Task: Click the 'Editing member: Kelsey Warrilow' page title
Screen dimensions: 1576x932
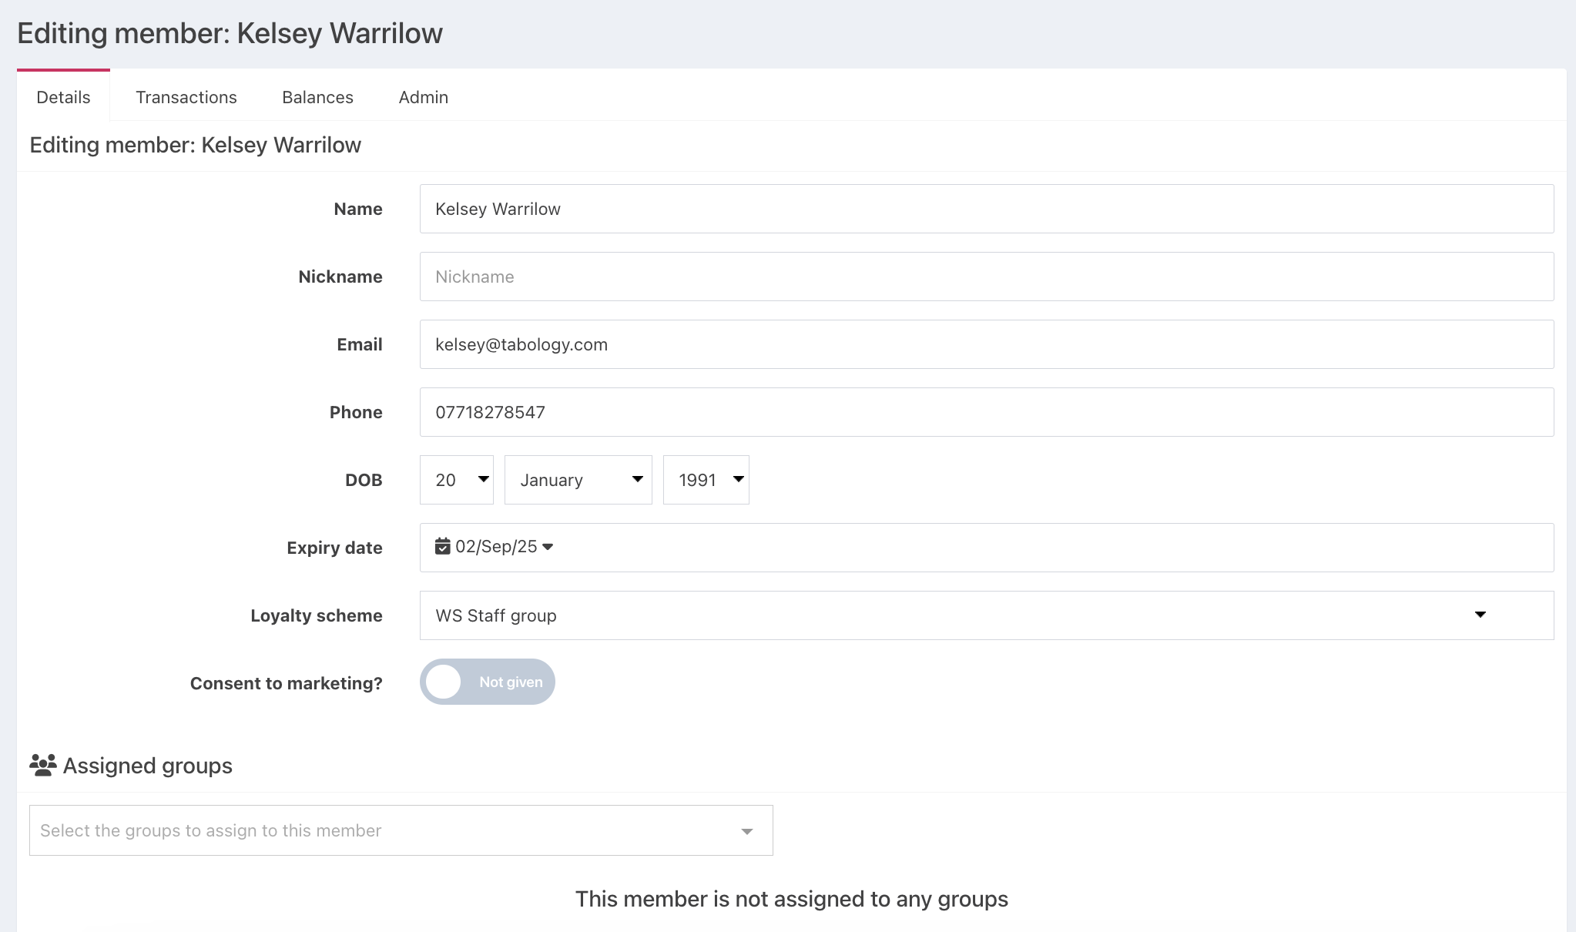Action: [230, 33]
